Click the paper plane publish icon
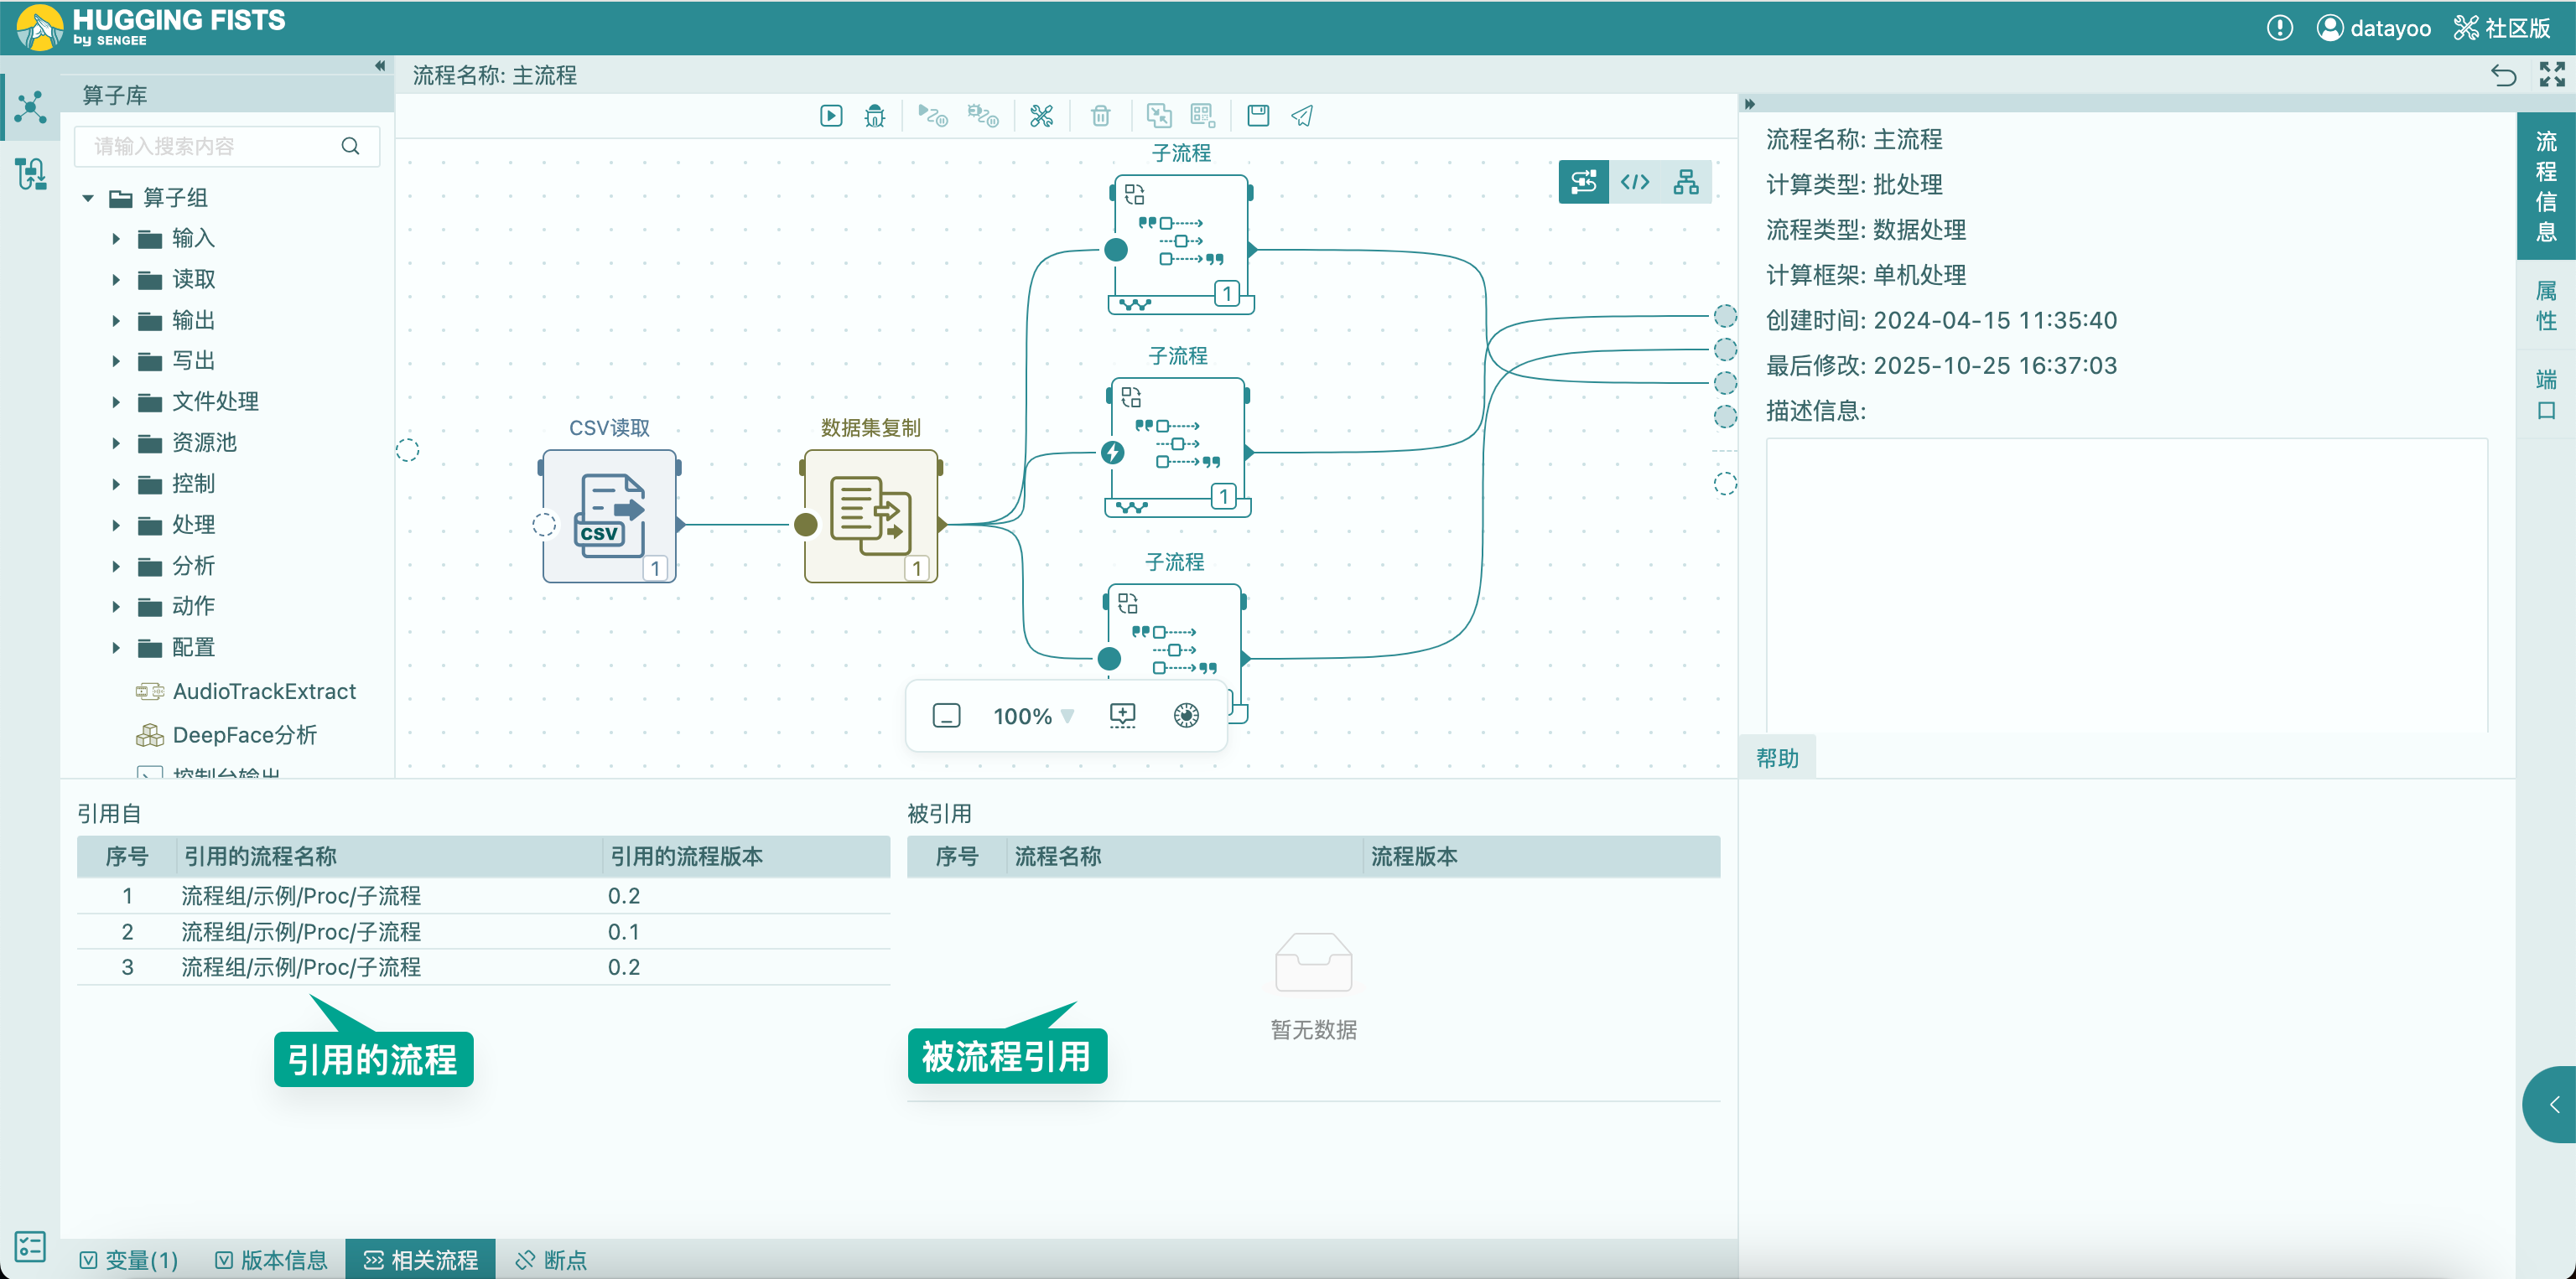2576x1279 pixels. (x=1301, y=116)
